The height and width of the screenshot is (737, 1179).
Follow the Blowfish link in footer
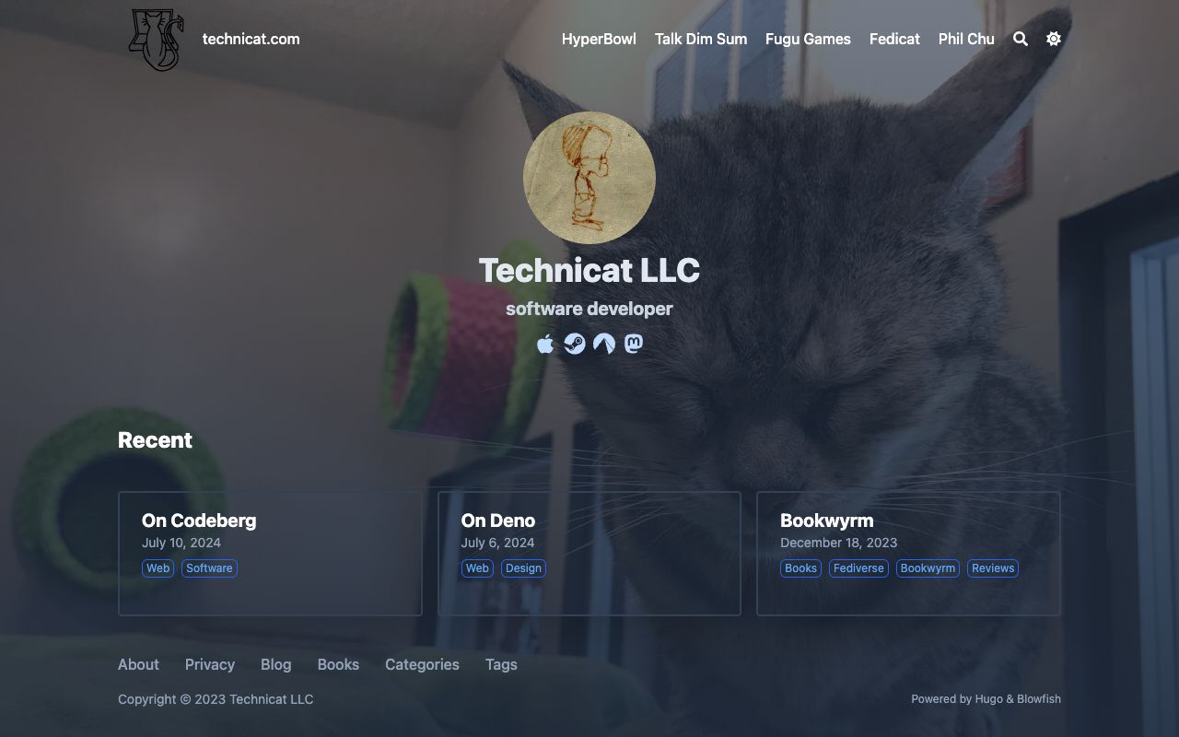click(1039, 699)
